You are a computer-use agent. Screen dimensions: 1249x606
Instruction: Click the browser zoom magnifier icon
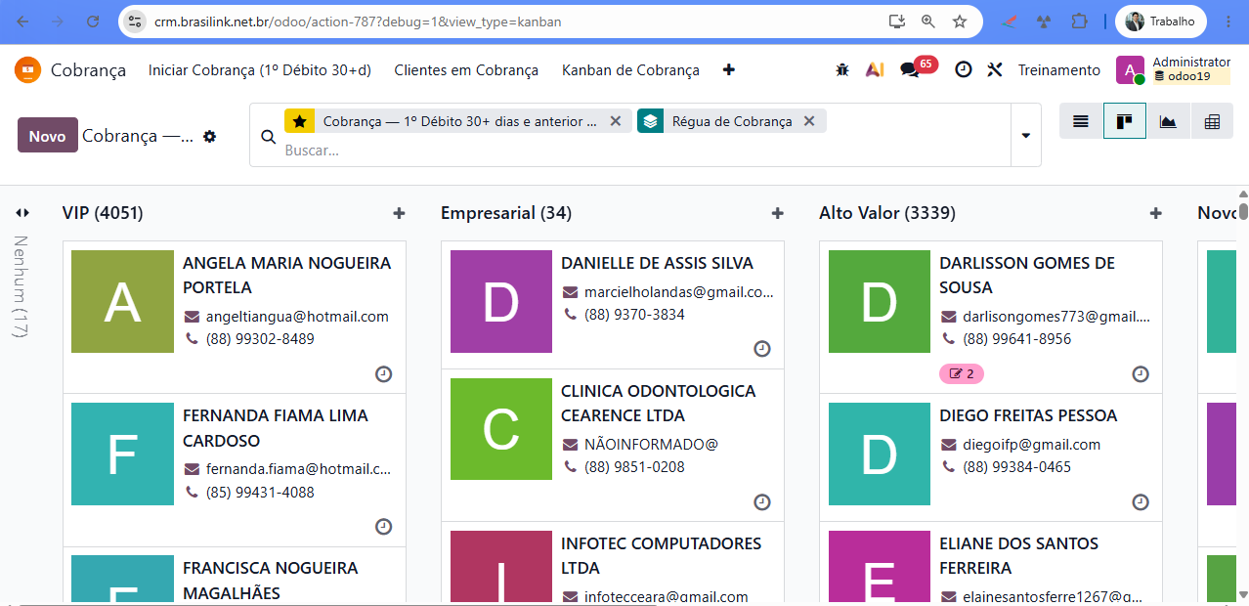(928, 22)
